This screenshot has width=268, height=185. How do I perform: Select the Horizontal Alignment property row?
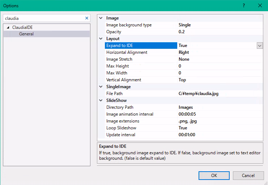(x=127, y=52)
